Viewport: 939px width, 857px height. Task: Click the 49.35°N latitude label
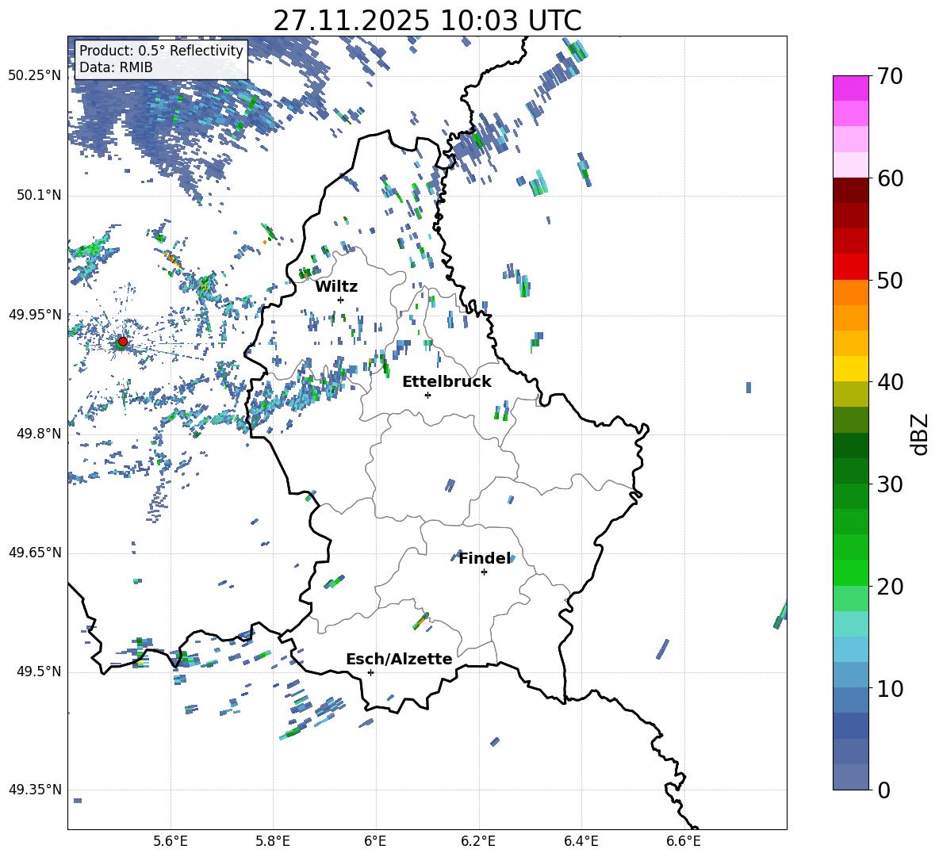(x=35, y=790)
